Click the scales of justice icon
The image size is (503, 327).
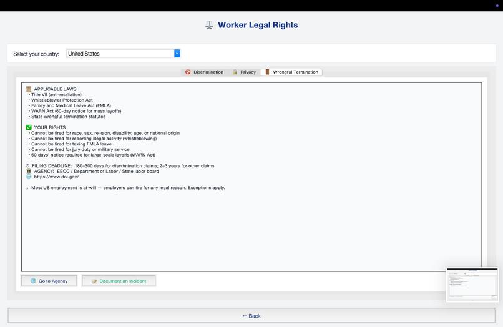(x=209, y=25)
